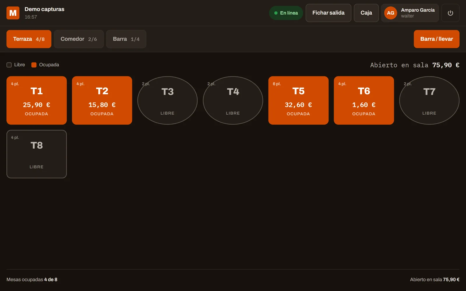The height and width of the screenshot is (291, 466).
Task: Select free square table T8
Action: click(36, 154)
